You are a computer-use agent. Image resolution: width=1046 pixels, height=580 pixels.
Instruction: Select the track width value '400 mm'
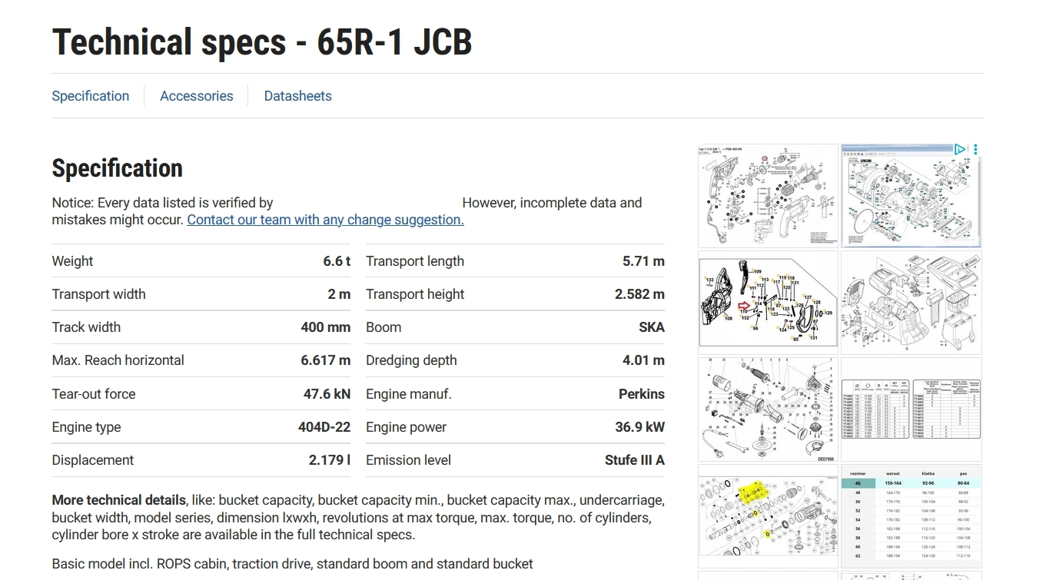tap(326, 327)
